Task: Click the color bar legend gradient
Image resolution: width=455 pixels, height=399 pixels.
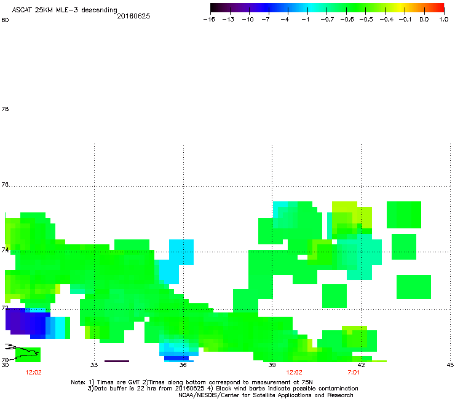Action: point(327,7)
